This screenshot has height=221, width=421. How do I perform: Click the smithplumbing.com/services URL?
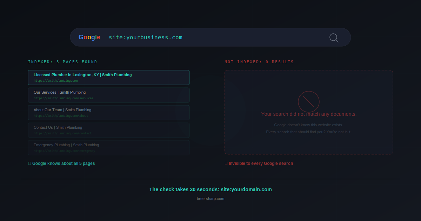[64, 98]
